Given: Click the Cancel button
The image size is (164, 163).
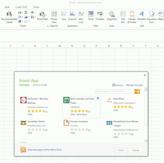Looking at the screenshot, I should pyautogui.click(x=135, y=150).
